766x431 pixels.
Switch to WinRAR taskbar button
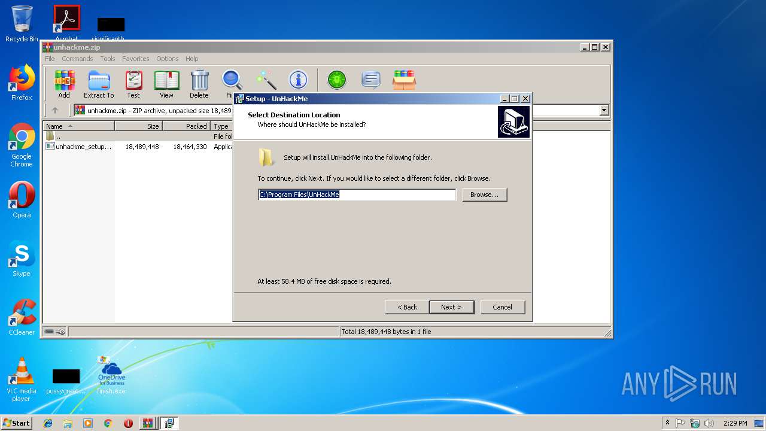[x=147, y=423]
